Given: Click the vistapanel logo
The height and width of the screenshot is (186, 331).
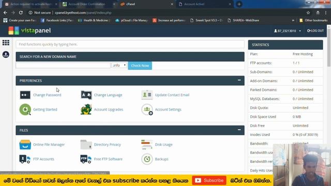Looking at the screenshot, I should 29,30.
